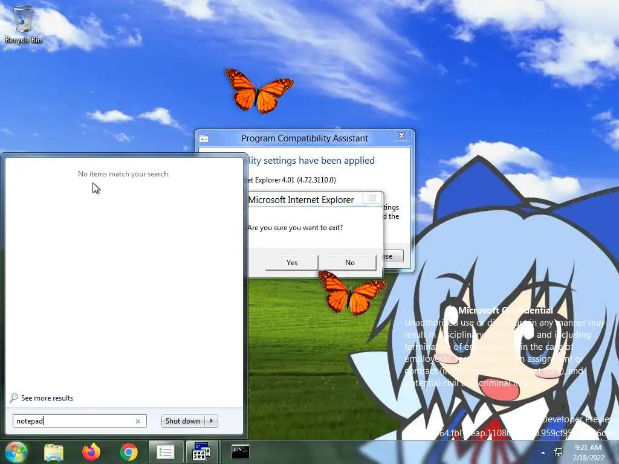
Task: Click the Windows Start orb
Action: [x=16, y=452]
